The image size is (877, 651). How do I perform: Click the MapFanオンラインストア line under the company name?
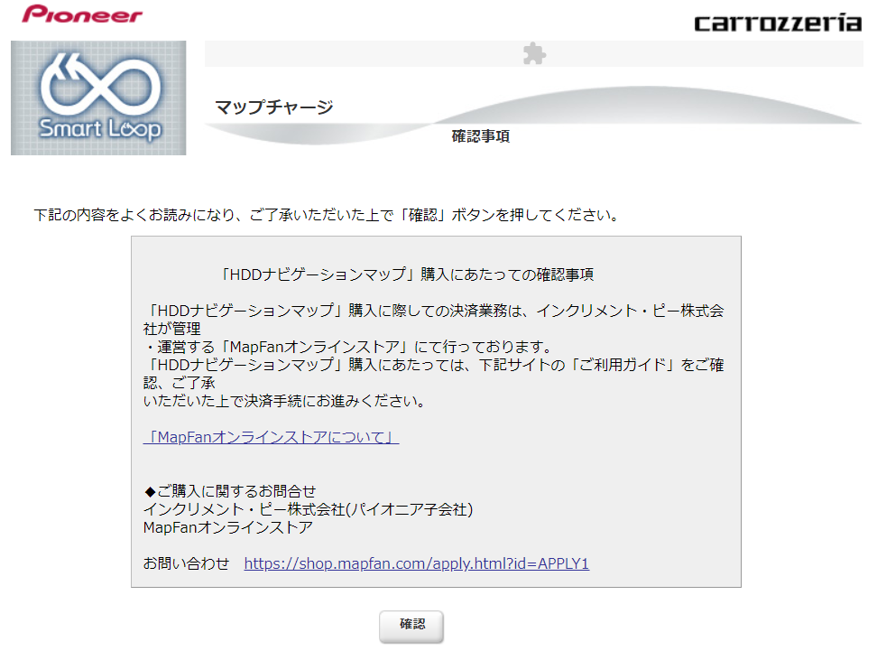click(228, 528)
